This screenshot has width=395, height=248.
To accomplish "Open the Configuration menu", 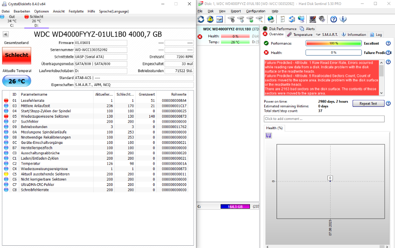I will coord(255,11).
